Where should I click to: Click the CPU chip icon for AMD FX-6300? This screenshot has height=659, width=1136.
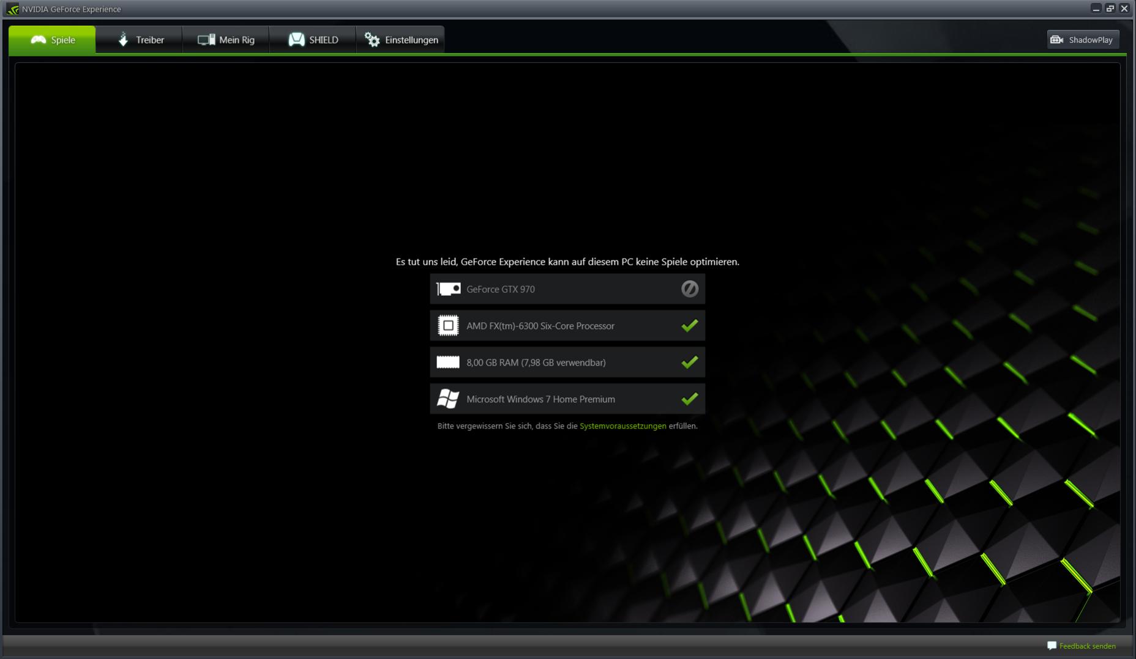click(x=448, y=326)
